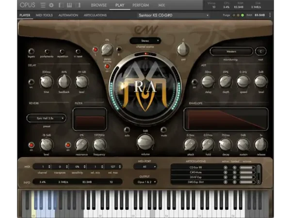Toggle active for C0-Sus RR articulation

click(226, 168)
